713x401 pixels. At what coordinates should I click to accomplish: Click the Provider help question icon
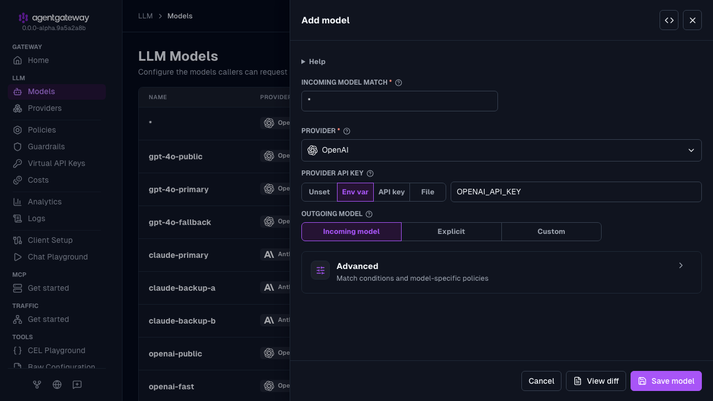(346, 131)
